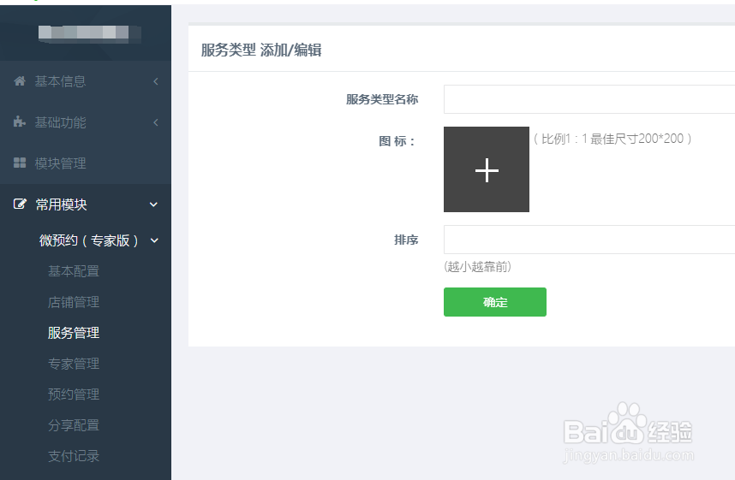Image resolution: width=735 pixels, height=480 pixels.
Task: Expand the 基础功能 chevron arrow
Action: tap(156, 122)
